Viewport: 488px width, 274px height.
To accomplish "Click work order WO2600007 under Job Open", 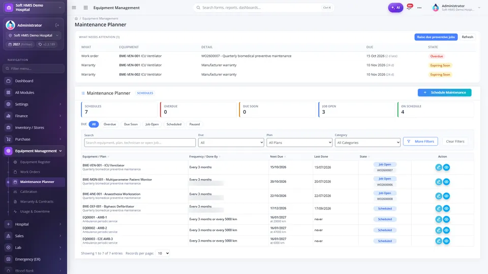I will point(385,170).
